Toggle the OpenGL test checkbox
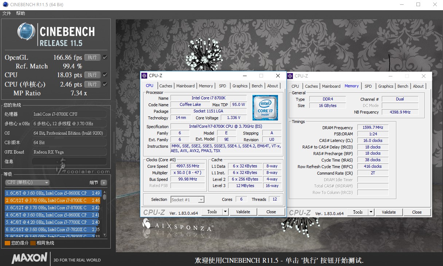Viewport: 443px width, 266px height. click(x=105, y=57)
